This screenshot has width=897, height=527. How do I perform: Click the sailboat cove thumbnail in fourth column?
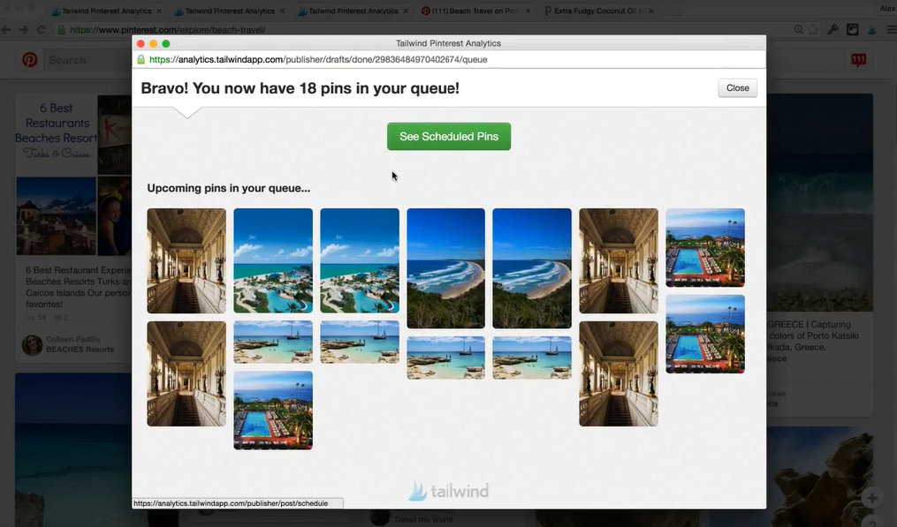(445, 358)
